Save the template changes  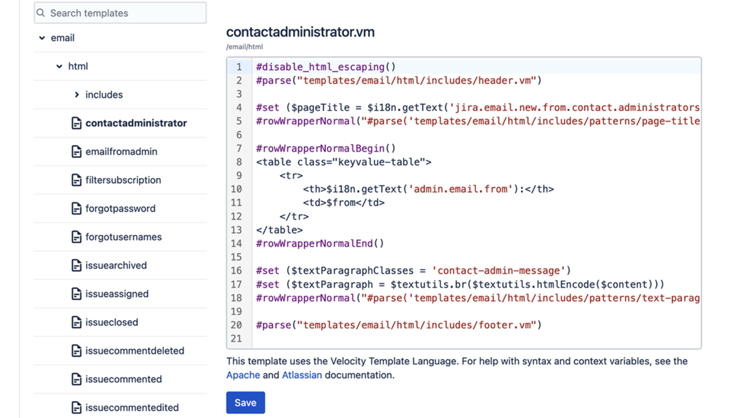pyautogui.click(x=245, y=403)
